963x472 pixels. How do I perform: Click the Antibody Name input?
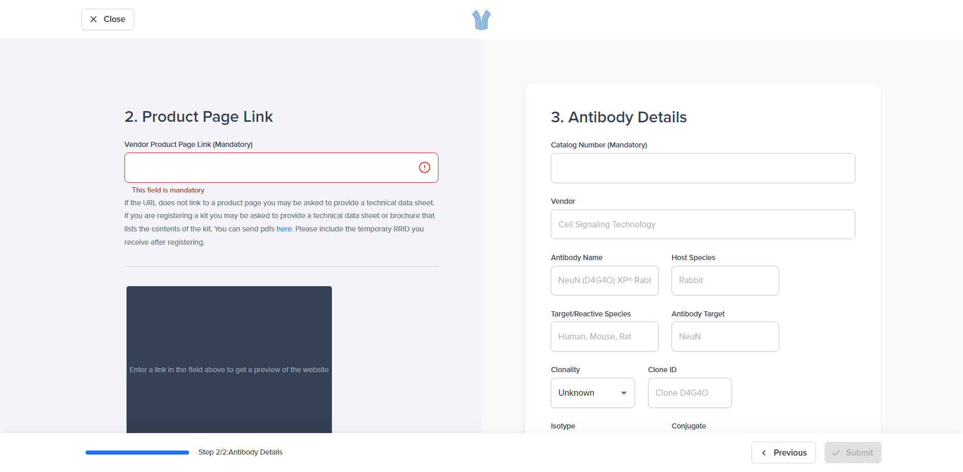(x=604, y=281)
